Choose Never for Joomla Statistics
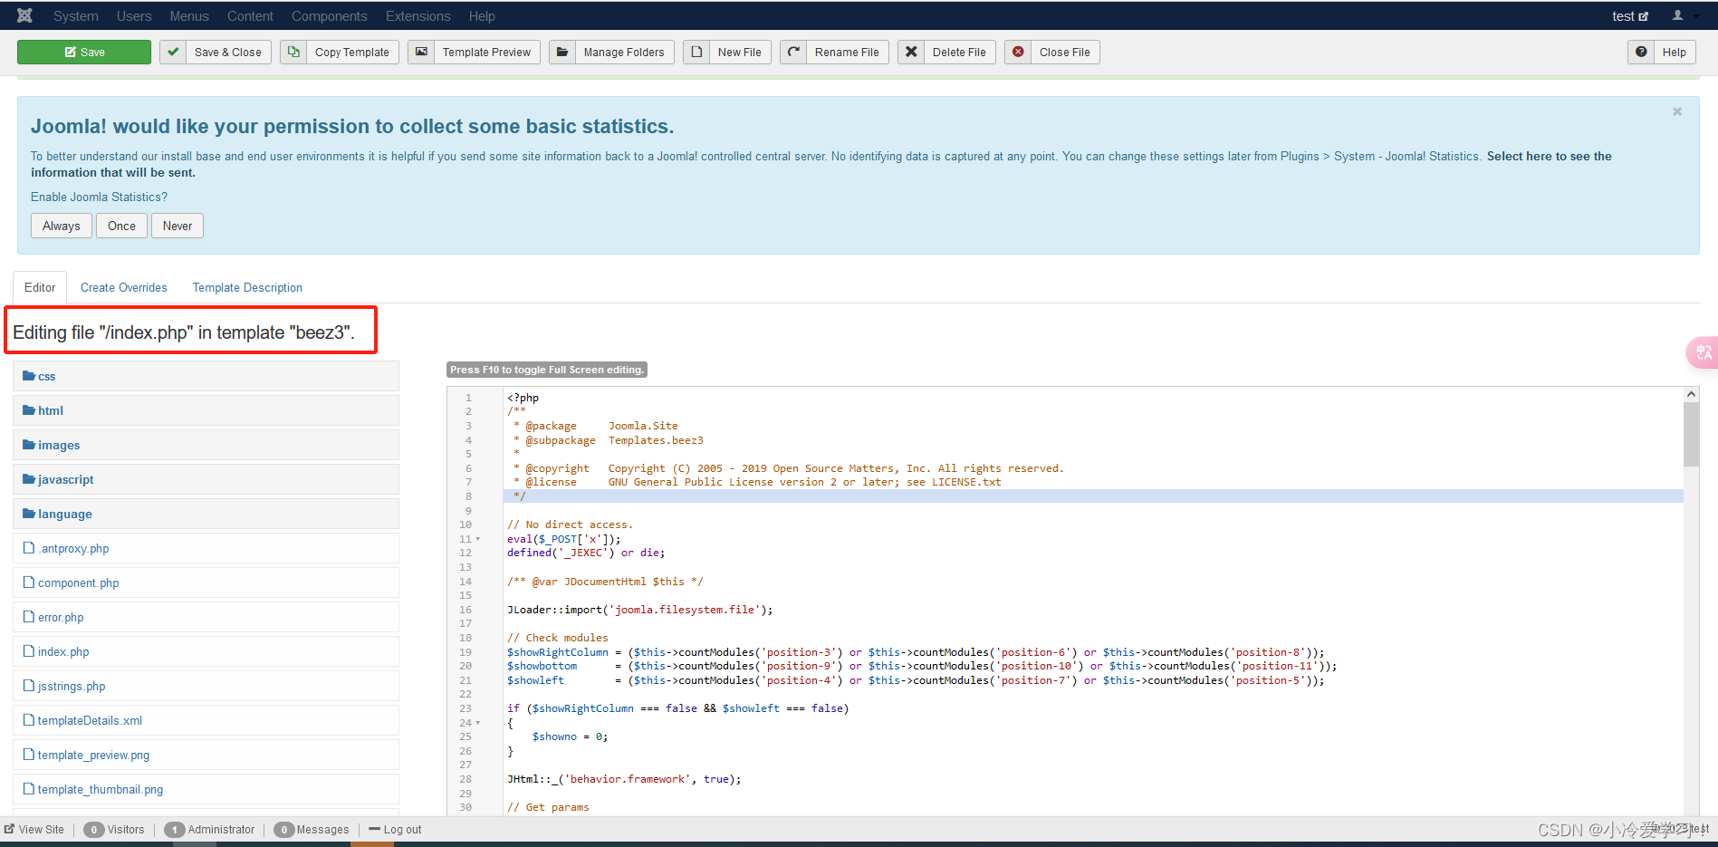 point(178,226)
